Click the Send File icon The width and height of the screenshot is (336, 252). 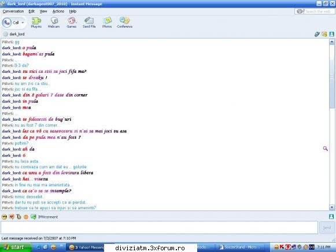pyautogui.click(x=89, y=23)
